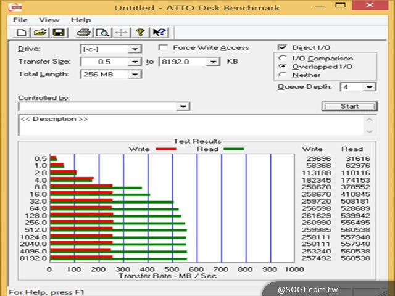Open the View menu

[49, 20]
